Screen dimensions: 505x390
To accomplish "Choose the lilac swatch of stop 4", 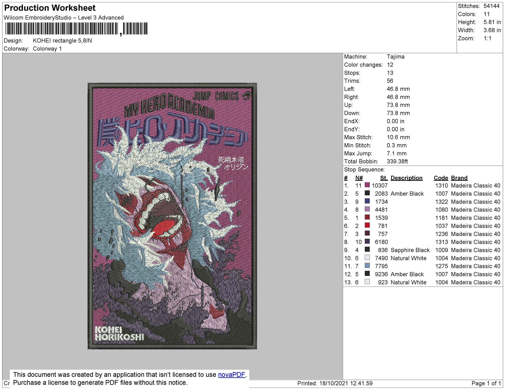I will pyautogui.click(x=367, y=209).
